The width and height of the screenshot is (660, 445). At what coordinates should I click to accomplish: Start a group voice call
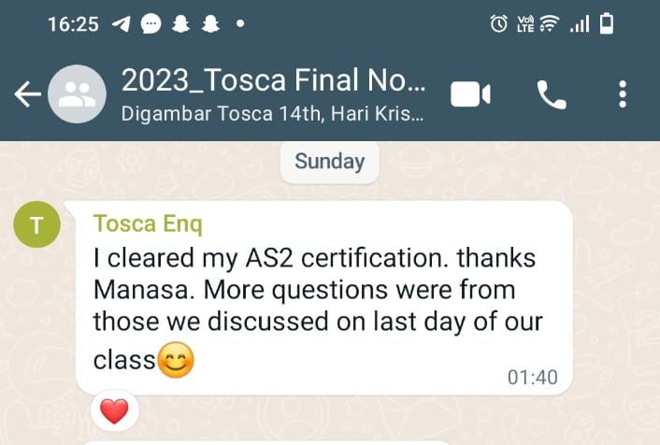(x=552, y=94)
